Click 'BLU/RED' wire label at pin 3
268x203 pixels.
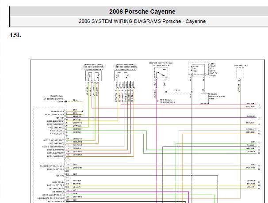(x=77, y=117)
